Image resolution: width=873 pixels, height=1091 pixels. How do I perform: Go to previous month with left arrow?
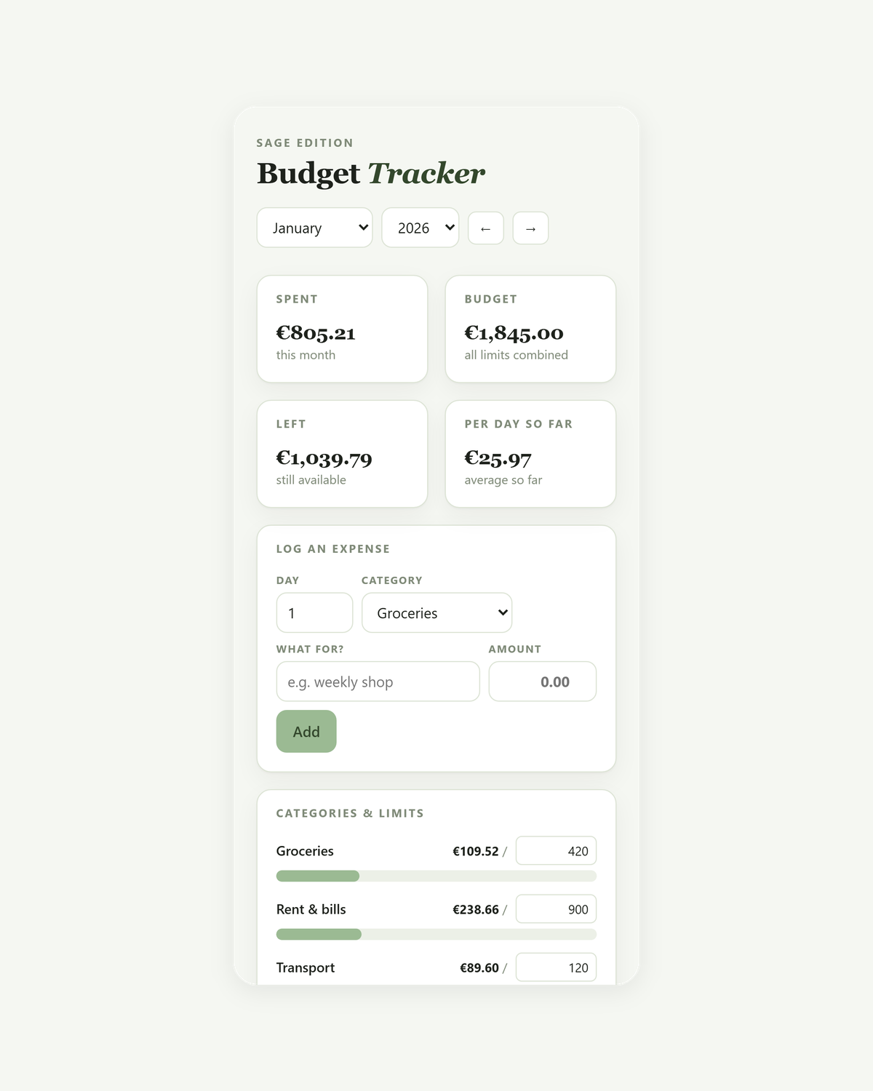click(486, 228)
